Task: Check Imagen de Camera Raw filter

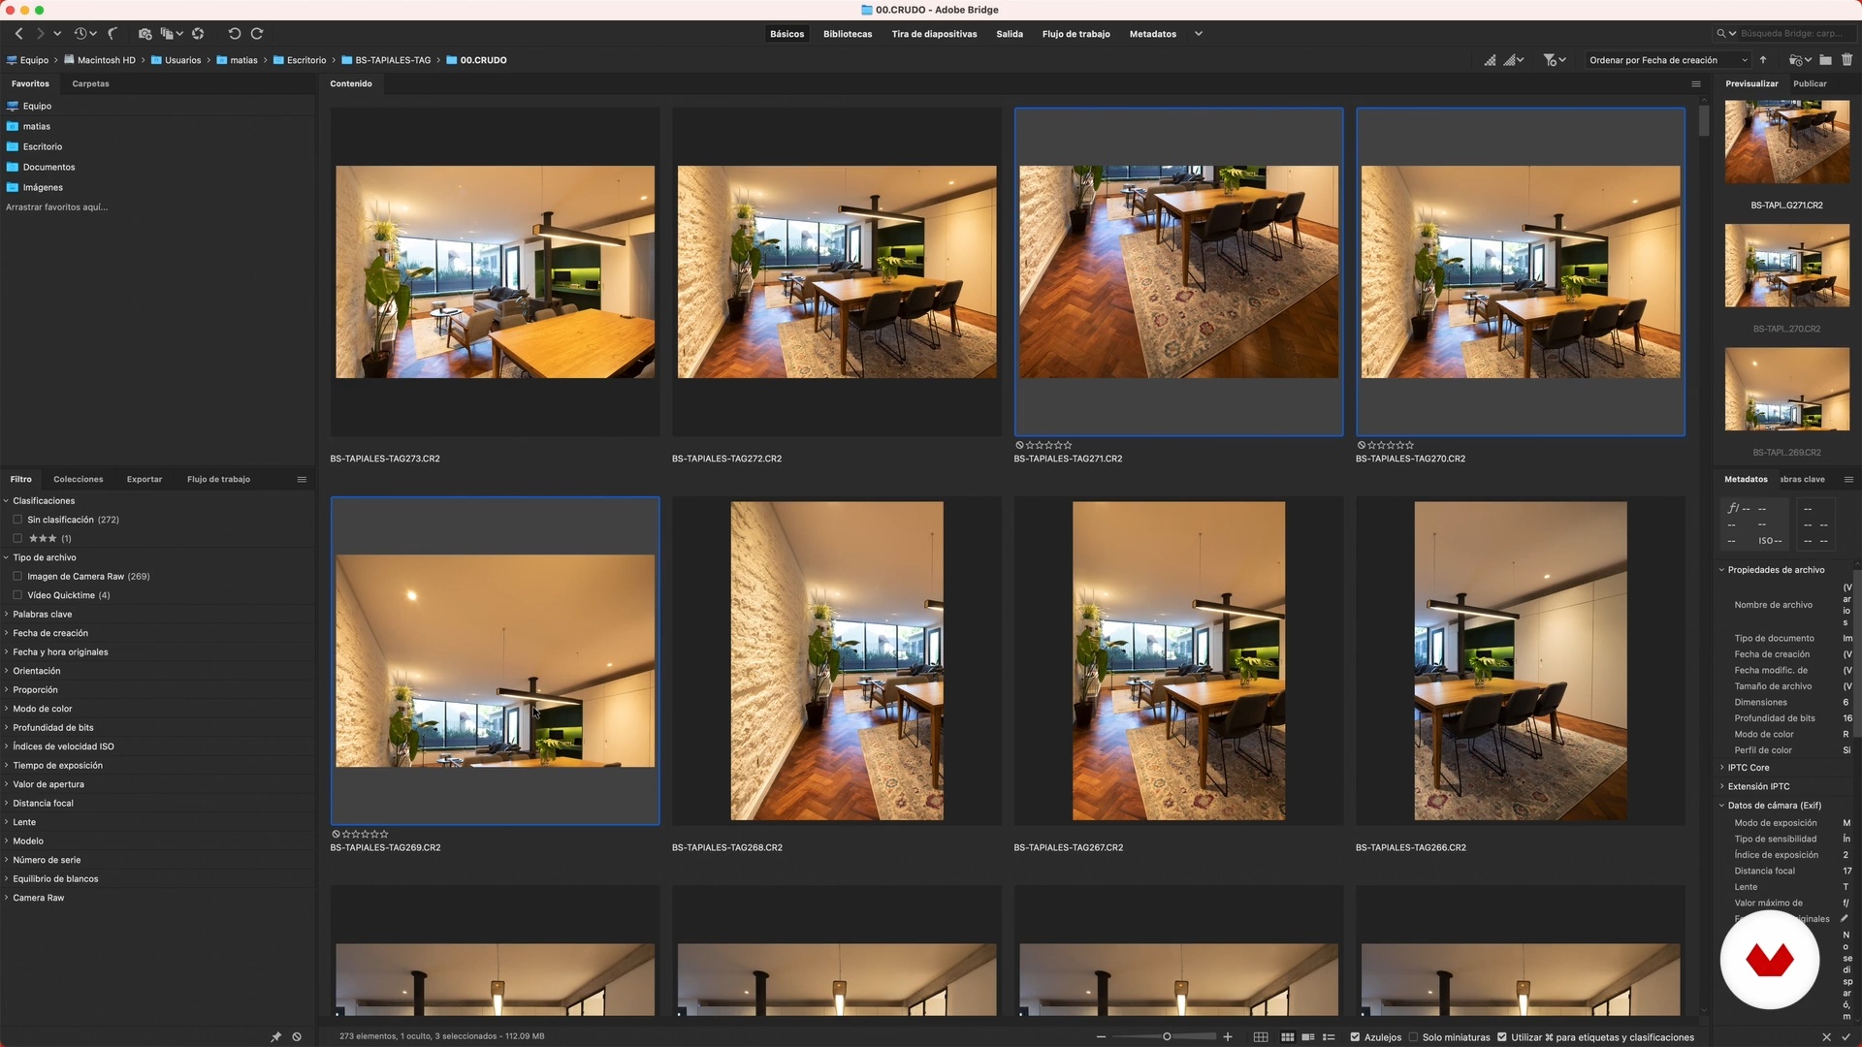Action: point(17,576)
